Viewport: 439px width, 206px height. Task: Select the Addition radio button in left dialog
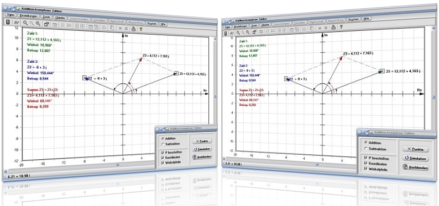163,138
